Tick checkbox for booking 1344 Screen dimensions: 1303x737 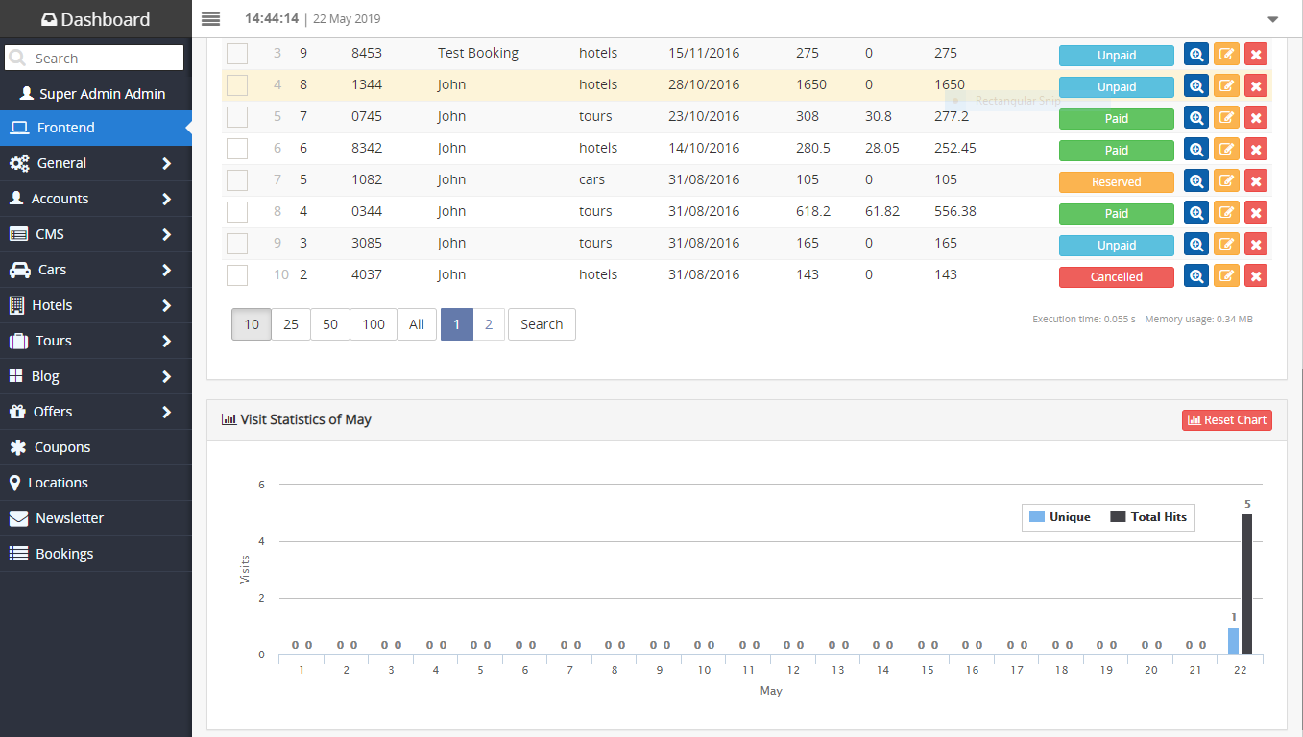[237, 85]
